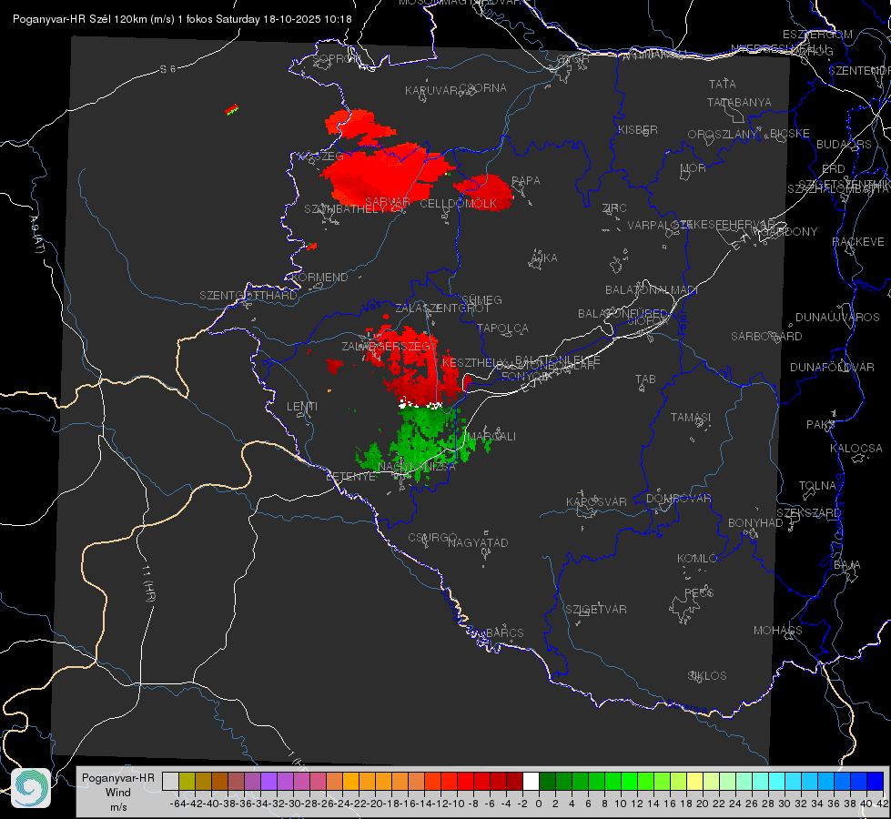Click the KALOCSA town label
Screen dimensions: 891x819
856,448
